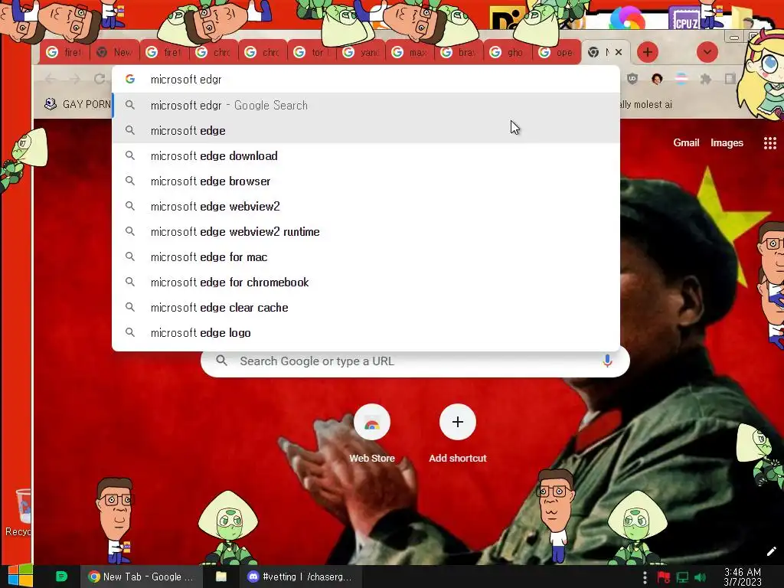This screenshot has width=784, height=588.
Task: Click the Add shortcut button
Action: [x=458, y=433]
